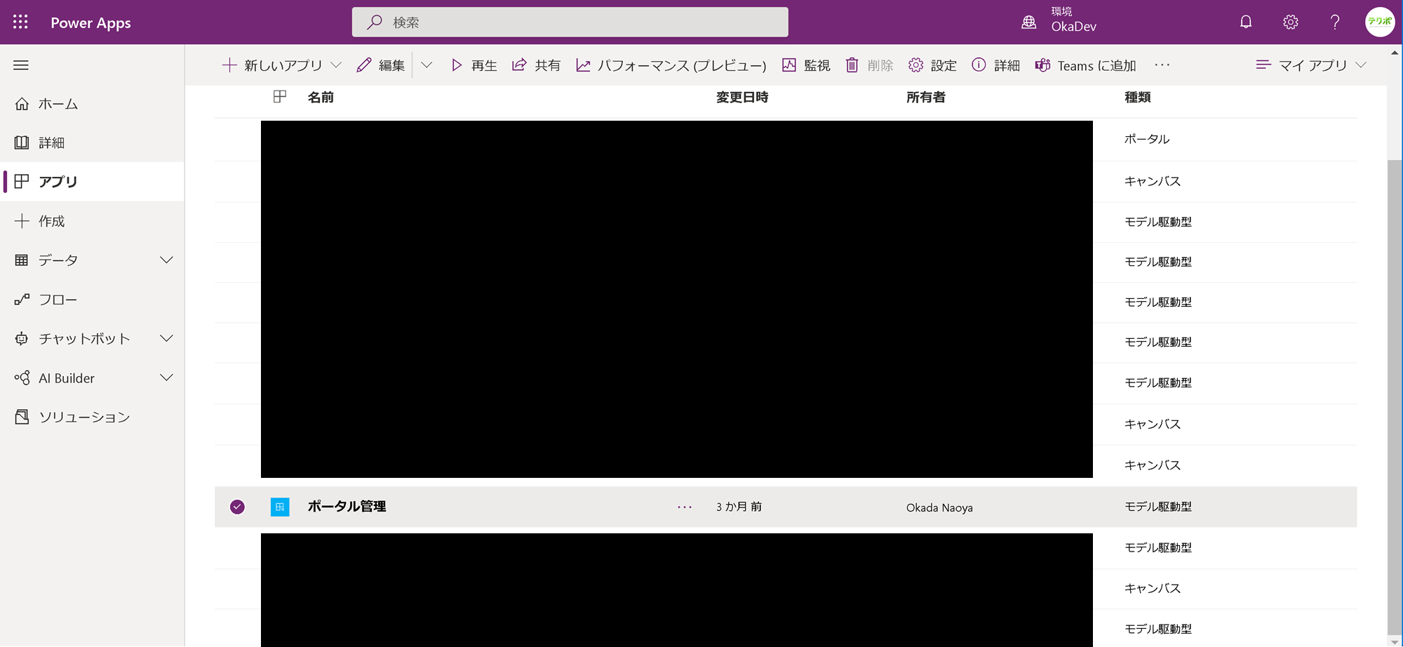
Task: Open the environment picker globe icon
Action: click(1028, 22)
